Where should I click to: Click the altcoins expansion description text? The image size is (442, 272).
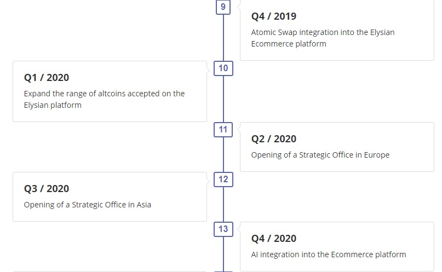coord(104,99)
